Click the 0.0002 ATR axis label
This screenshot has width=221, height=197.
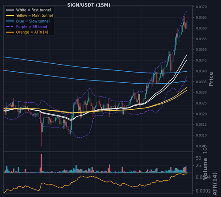click(204, 191)
